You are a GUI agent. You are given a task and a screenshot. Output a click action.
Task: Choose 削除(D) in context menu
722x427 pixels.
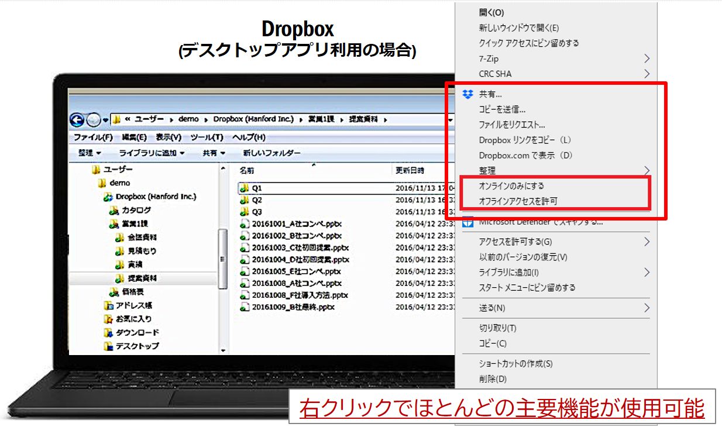pos(493,379)
